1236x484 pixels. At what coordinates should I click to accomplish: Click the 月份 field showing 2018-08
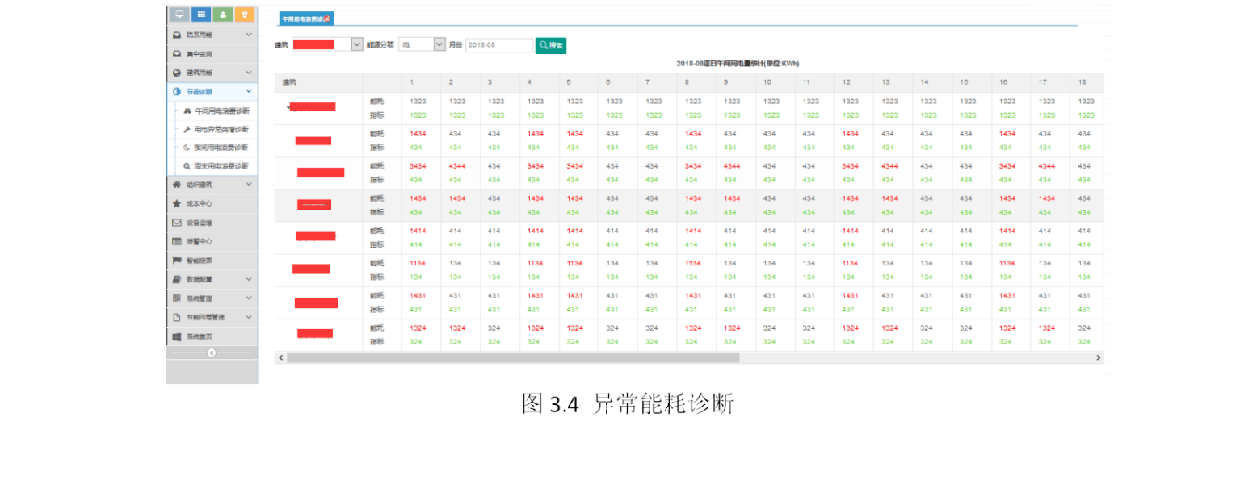click(499, 45)
